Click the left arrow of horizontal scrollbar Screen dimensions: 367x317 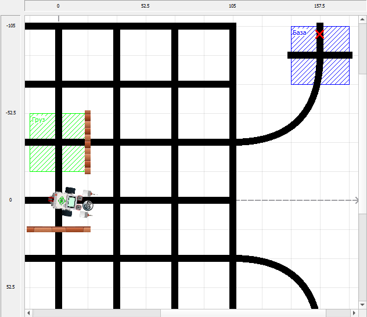[x=28, y=313]
